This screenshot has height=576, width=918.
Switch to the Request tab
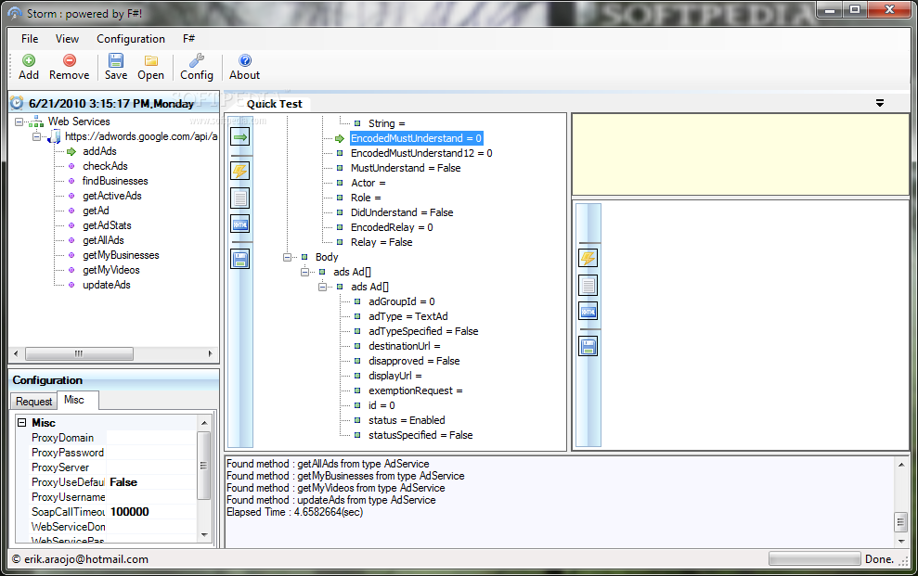34,401
